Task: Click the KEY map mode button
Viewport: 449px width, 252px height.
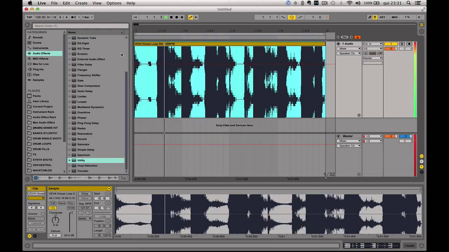Action: coord(382,17)
